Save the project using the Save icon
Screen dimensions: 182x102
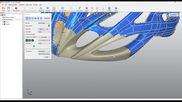coord(9,9)
